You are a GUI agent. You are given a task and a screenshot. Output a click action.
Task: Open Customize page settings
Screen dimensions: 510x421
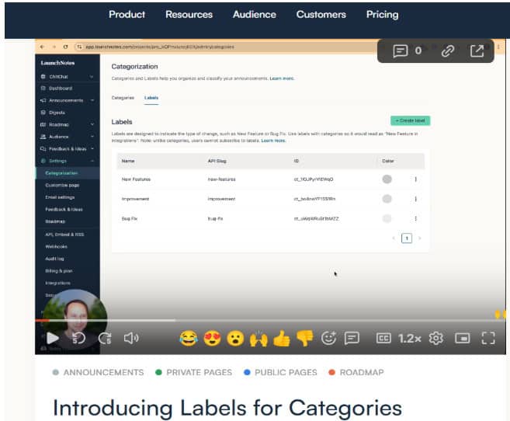(x=62, y=185)
